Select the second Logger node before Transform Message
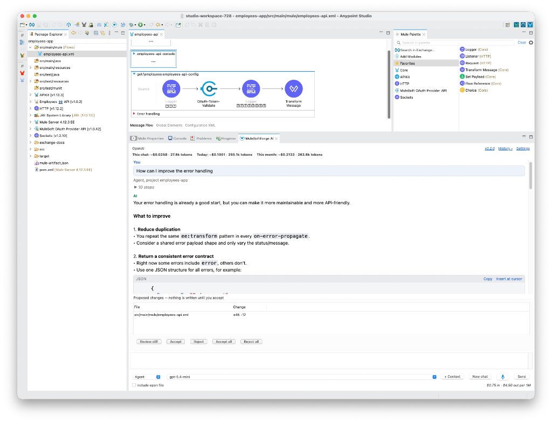The height and width of the screenshot is (422, 552). click(x=251, y=89)
